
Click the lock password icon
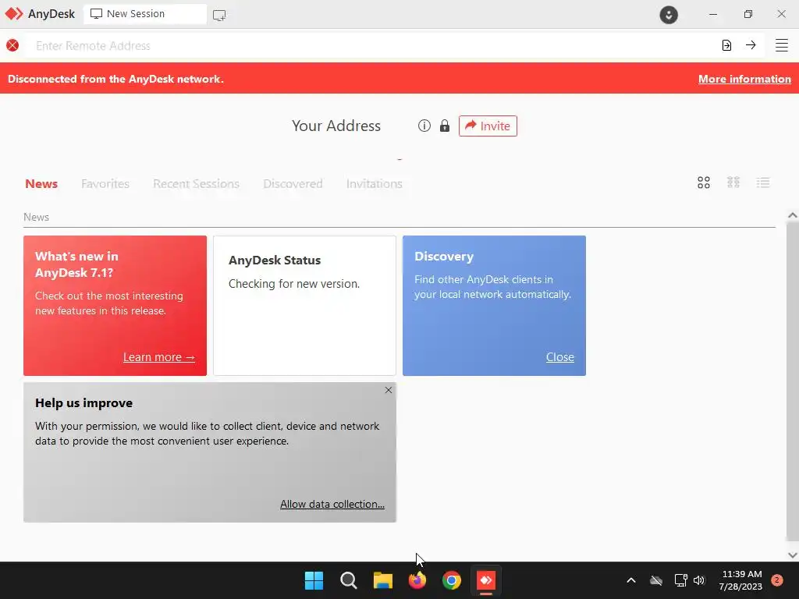tap(445, 126)
